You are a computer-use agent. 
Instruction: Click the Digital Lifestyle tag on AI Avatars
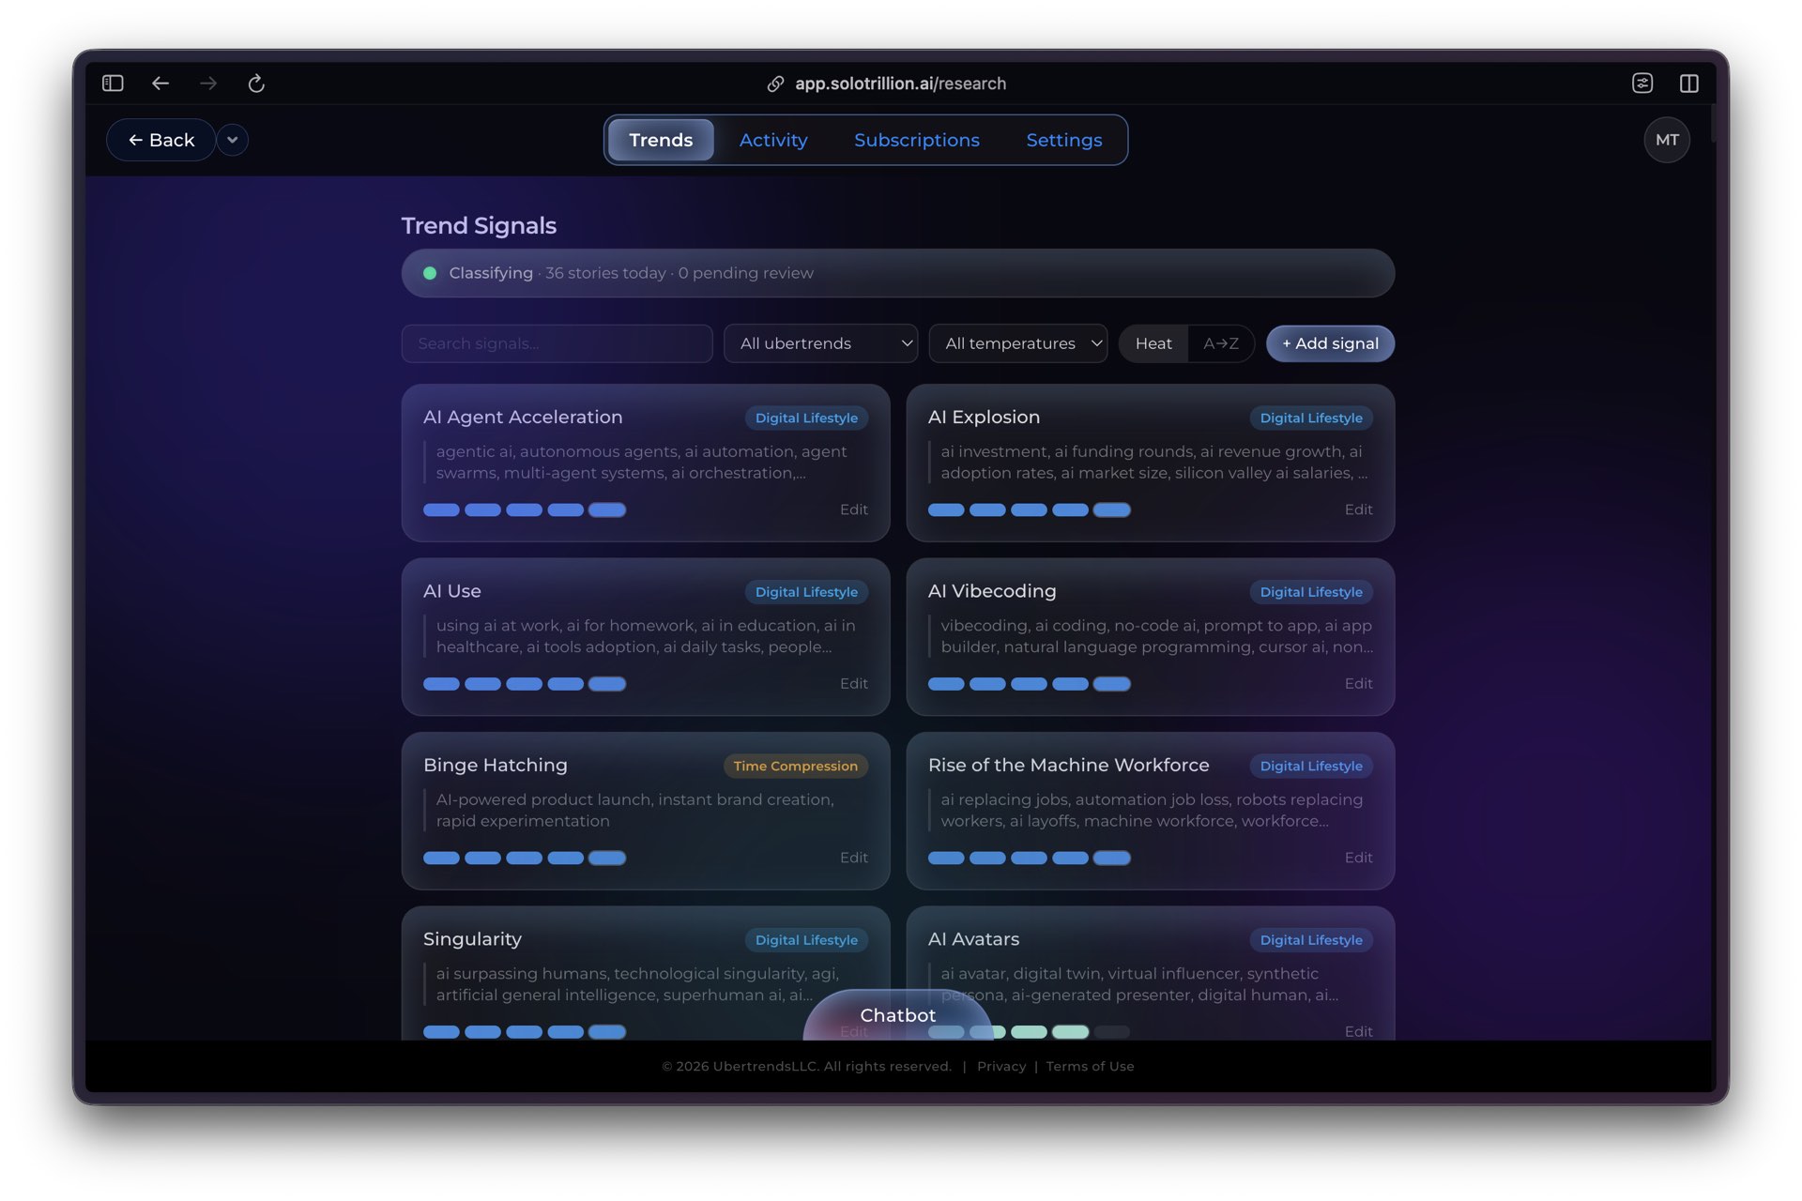pyautogui.click(x=1311, y=940)
